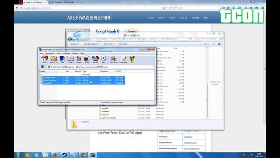Click the Info icon in WinRAR toolbar
Screen dimensions: 280x158
[x=104, y=60]
